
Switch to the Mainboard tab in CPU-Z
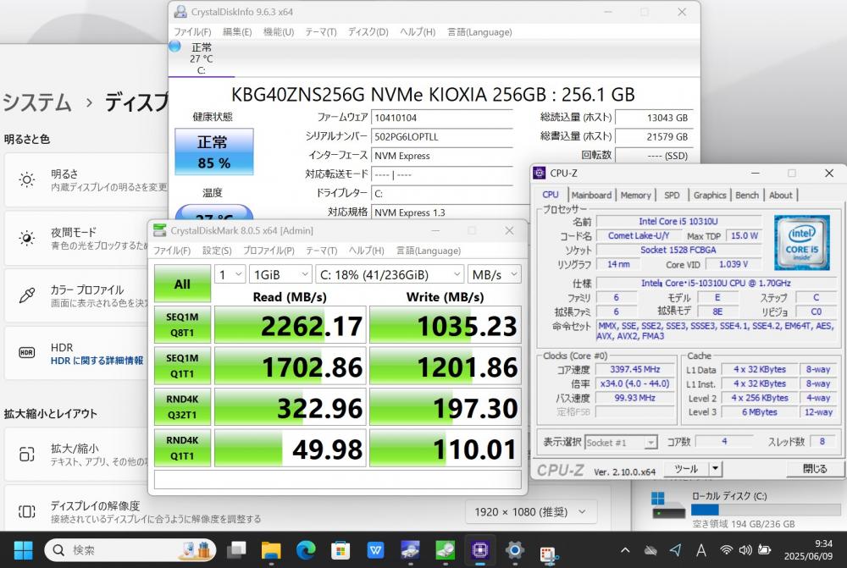[591, 195]
